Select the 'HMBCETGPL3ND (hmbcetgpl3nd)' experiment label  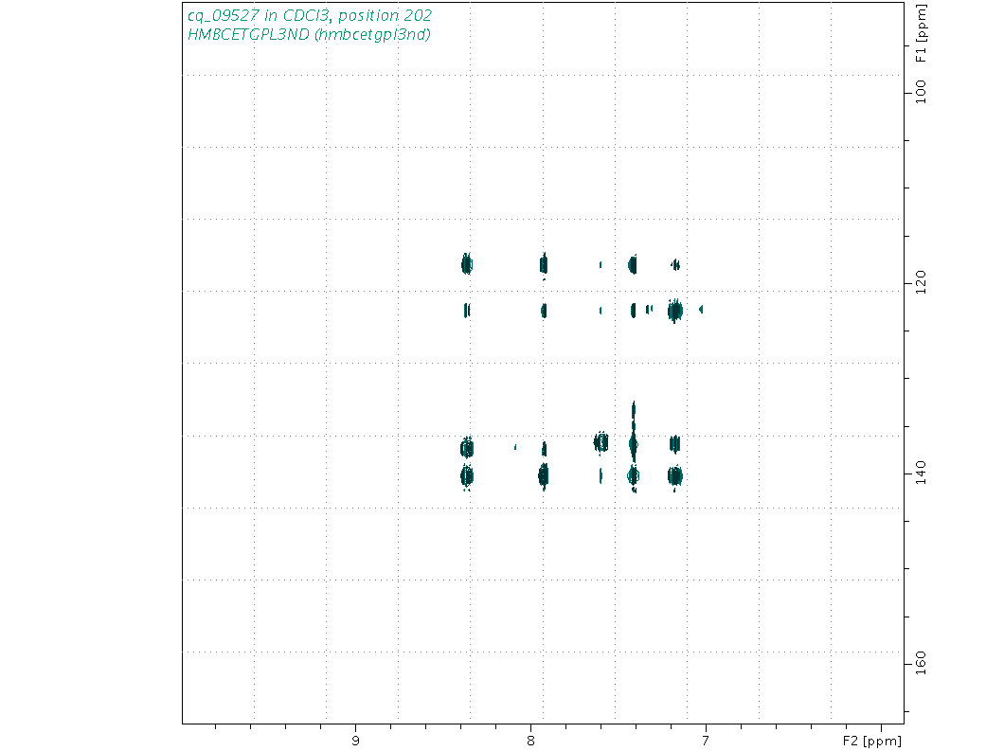(310, 35)
